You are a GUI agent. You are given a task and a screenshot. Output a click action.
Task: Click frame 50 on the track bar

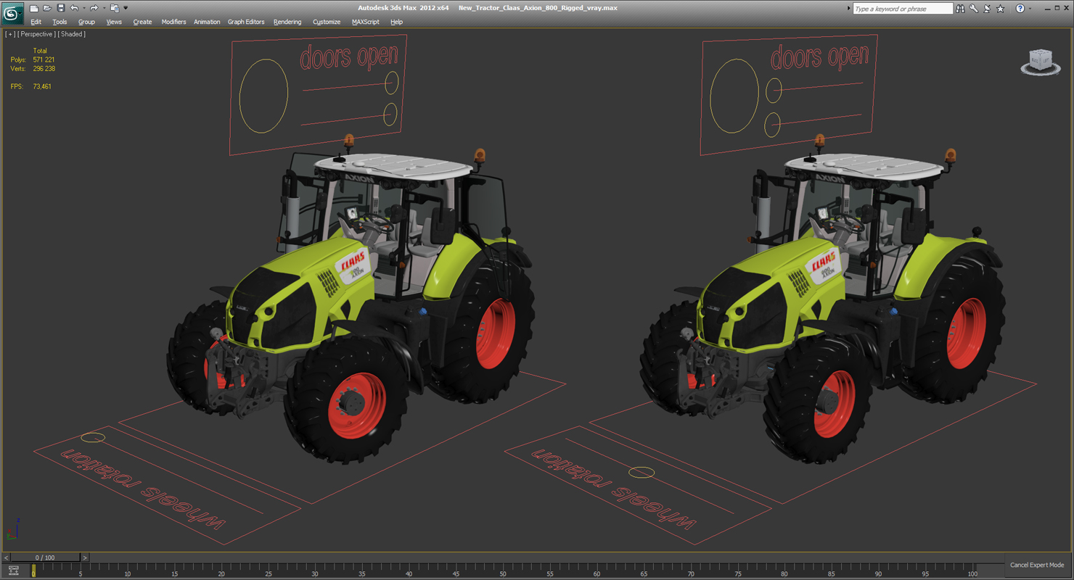click(x=503, y=571)
